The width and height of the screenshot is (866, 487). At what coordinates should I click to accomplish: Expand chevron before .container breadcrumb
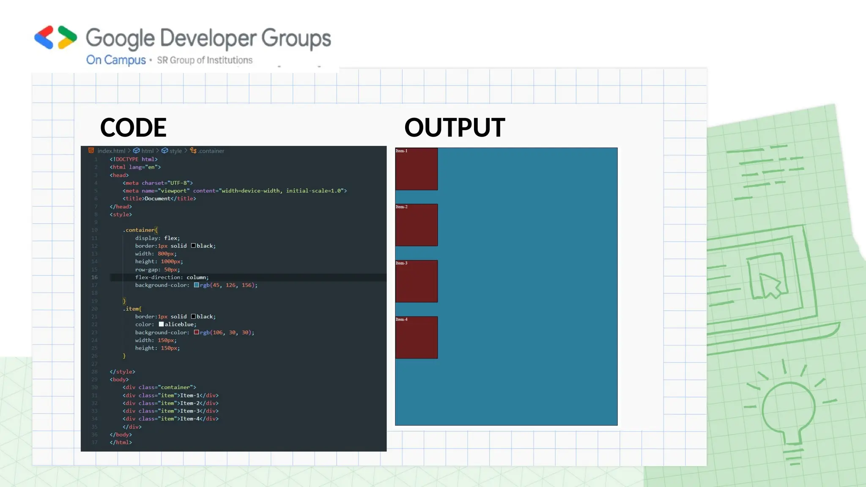pos(186,150)
